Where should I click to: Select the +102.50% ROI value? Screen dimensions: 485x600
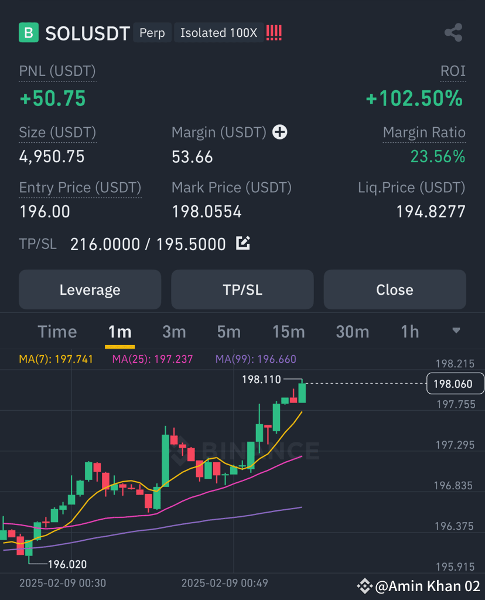pos(414,98)
